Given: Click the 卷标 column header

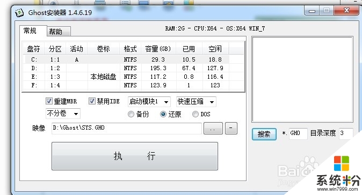Looking at the screenshot, I should pyautogui.click(x=104, y=49).
